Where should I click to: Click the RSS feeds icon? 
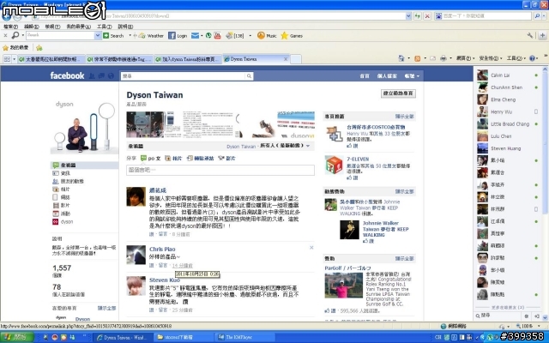pyautogui.click(x=418, y=59)
